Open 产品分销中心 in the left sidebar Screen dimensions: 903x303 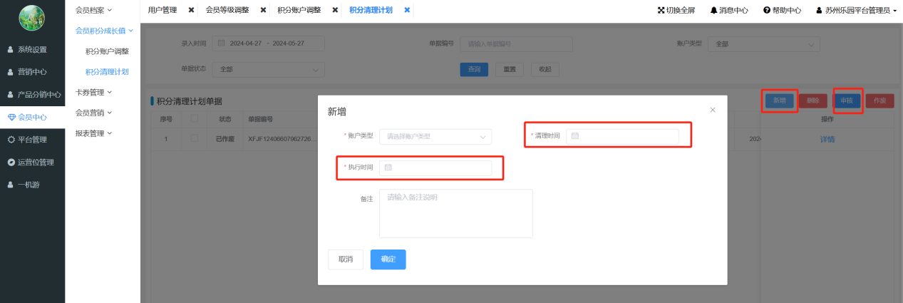[x=32, y=94]
